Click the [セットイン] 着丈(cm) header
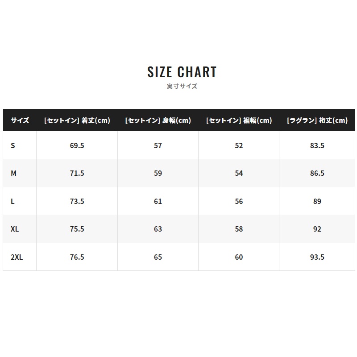357x357 pixels. click(x=77, y=120)
